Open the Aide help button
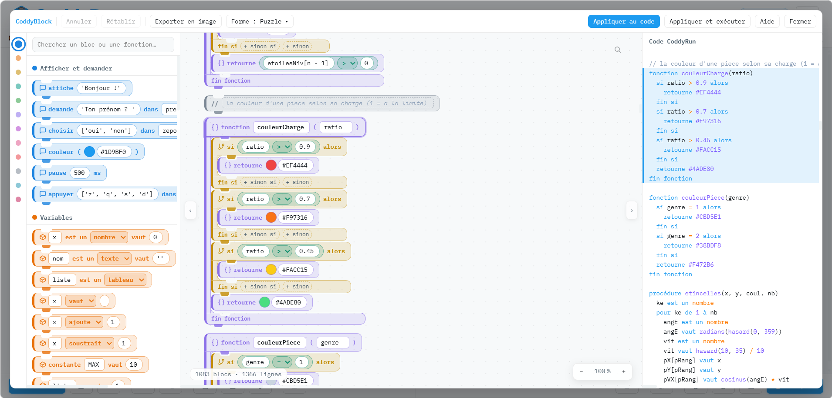832x398 pixels. [x=767, y=21]
